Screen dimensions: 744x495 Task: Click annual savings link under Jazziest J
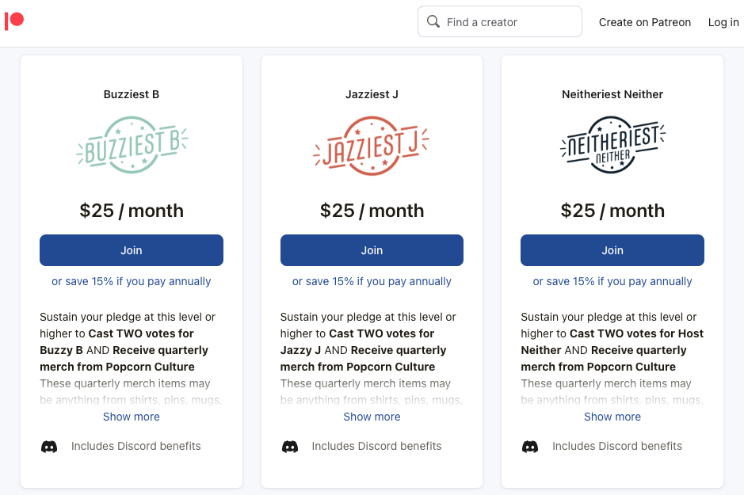pos(372,281)
